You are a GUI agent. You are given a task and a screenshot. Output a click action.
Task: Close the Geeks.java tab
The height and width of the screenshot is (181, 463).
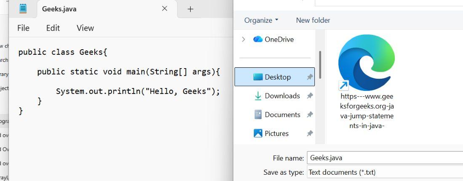pyautogui.click(x=165, y=9)
